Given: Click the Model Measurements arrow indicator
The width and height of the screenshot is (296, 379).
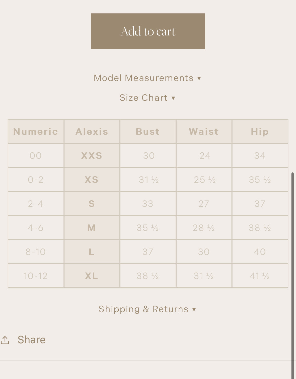Looking at the screenshot, I should [199, 78].
